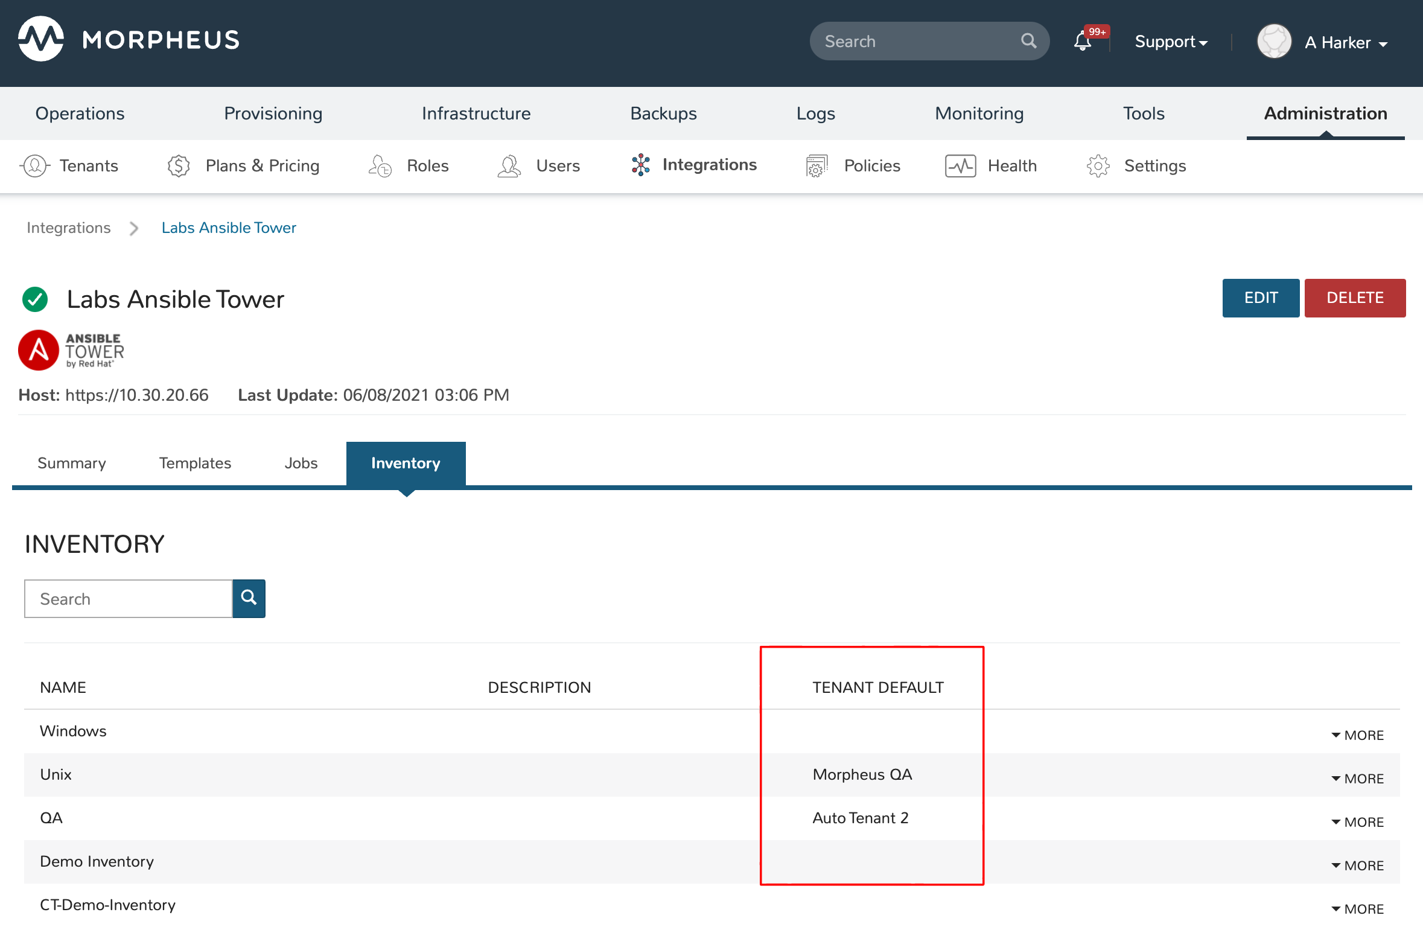The image size is (1423, 950).
Task: Expand MORE menu for Windows inventory
Action: [x=1357, y=735]
